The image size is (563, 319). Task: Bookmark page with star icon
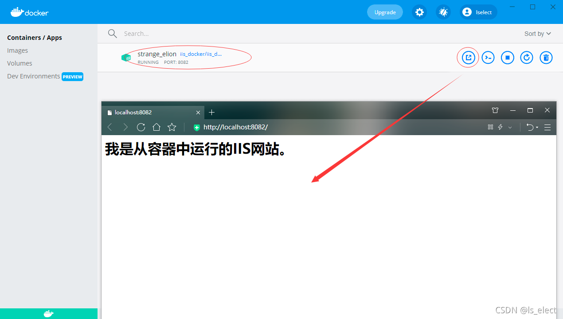pyautogui.click(x=172, y=128)
